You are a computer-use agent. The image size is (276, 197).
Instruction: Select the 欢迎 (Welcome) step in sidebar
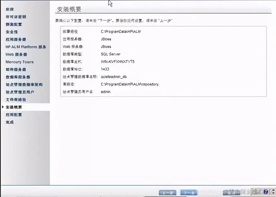[10, 9]
